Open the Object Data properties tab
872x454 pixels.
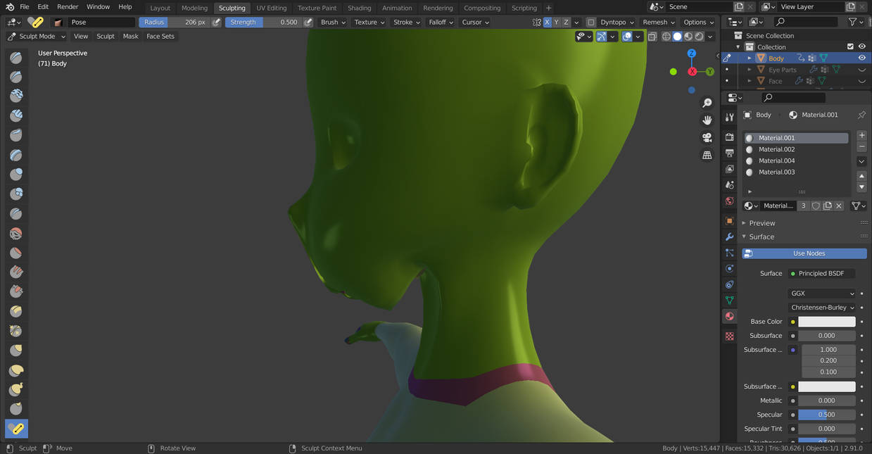click(730, 301)
